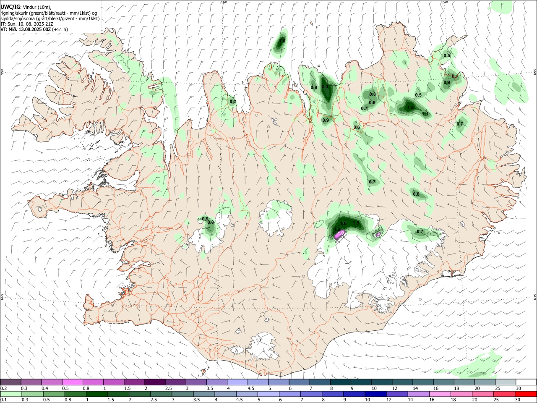The height and width of the screenshot is (403, 537).
Task: Click the 'UWC/IG: Vindur (10m),' title line
Action: 26,7
